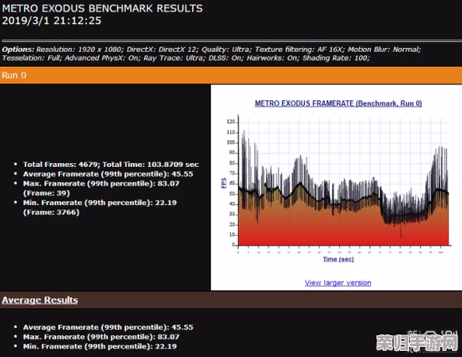Click the Average Results heading
This screenshot has width=462, height=357.
[40, 300]
